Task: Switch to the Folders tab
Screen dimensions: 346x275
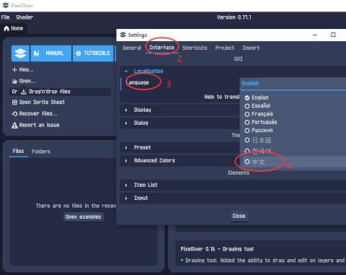Action: [x=41, y=152]
